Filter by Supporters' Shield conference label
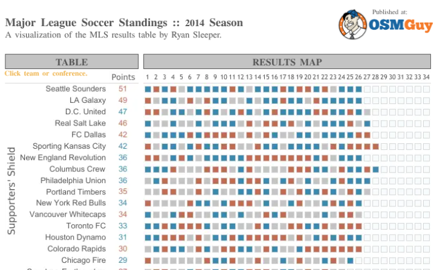Screen dimensions: 438x270 point(11,191)
